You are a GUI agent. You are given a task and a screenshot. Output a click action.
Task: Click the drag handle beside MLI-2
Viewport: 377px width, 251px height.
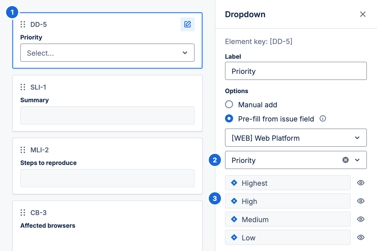pyautogui.click(x=23, y=150)
